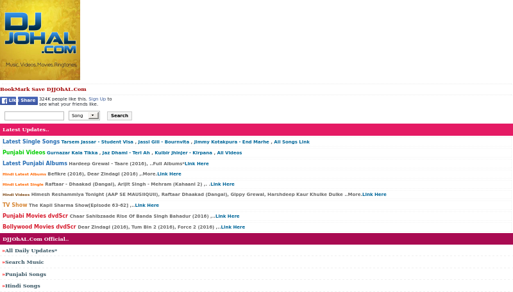Click Link Here after Befikre, Dear Zindagi
Image resolution: width=513 pixels, height=292 pixels.
click(x=169, y=174)
